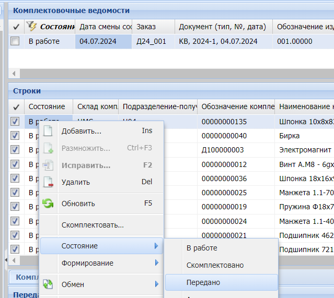Click the Добавить document icon in context menu
The image size is (334, 298).
tap(48, 131)
